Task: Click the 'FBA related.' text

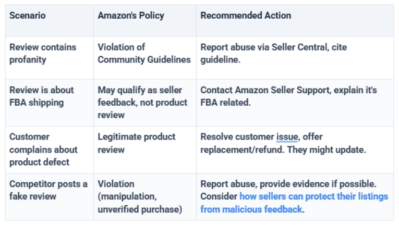Action: (225, 103)
